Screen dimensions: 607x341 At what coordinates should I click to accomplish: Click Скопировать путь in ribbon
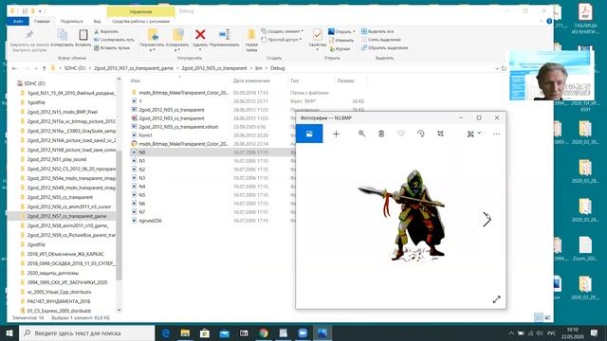point(114,40)
